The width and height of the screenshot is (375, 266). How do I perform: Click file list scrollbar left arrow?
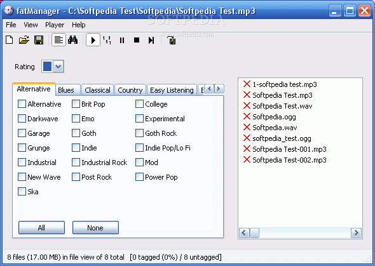[244, 232]
